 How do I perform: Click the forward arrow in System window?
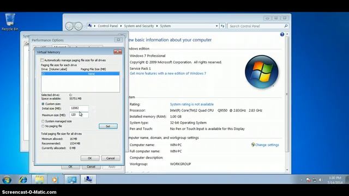click(x=79, y=26)
